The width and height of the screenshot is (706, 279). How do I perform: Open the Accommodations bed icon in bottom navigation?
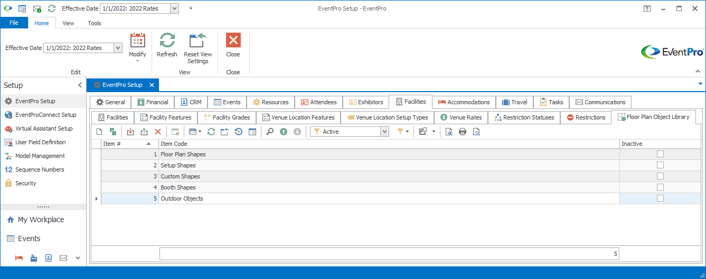coord(19,258)
